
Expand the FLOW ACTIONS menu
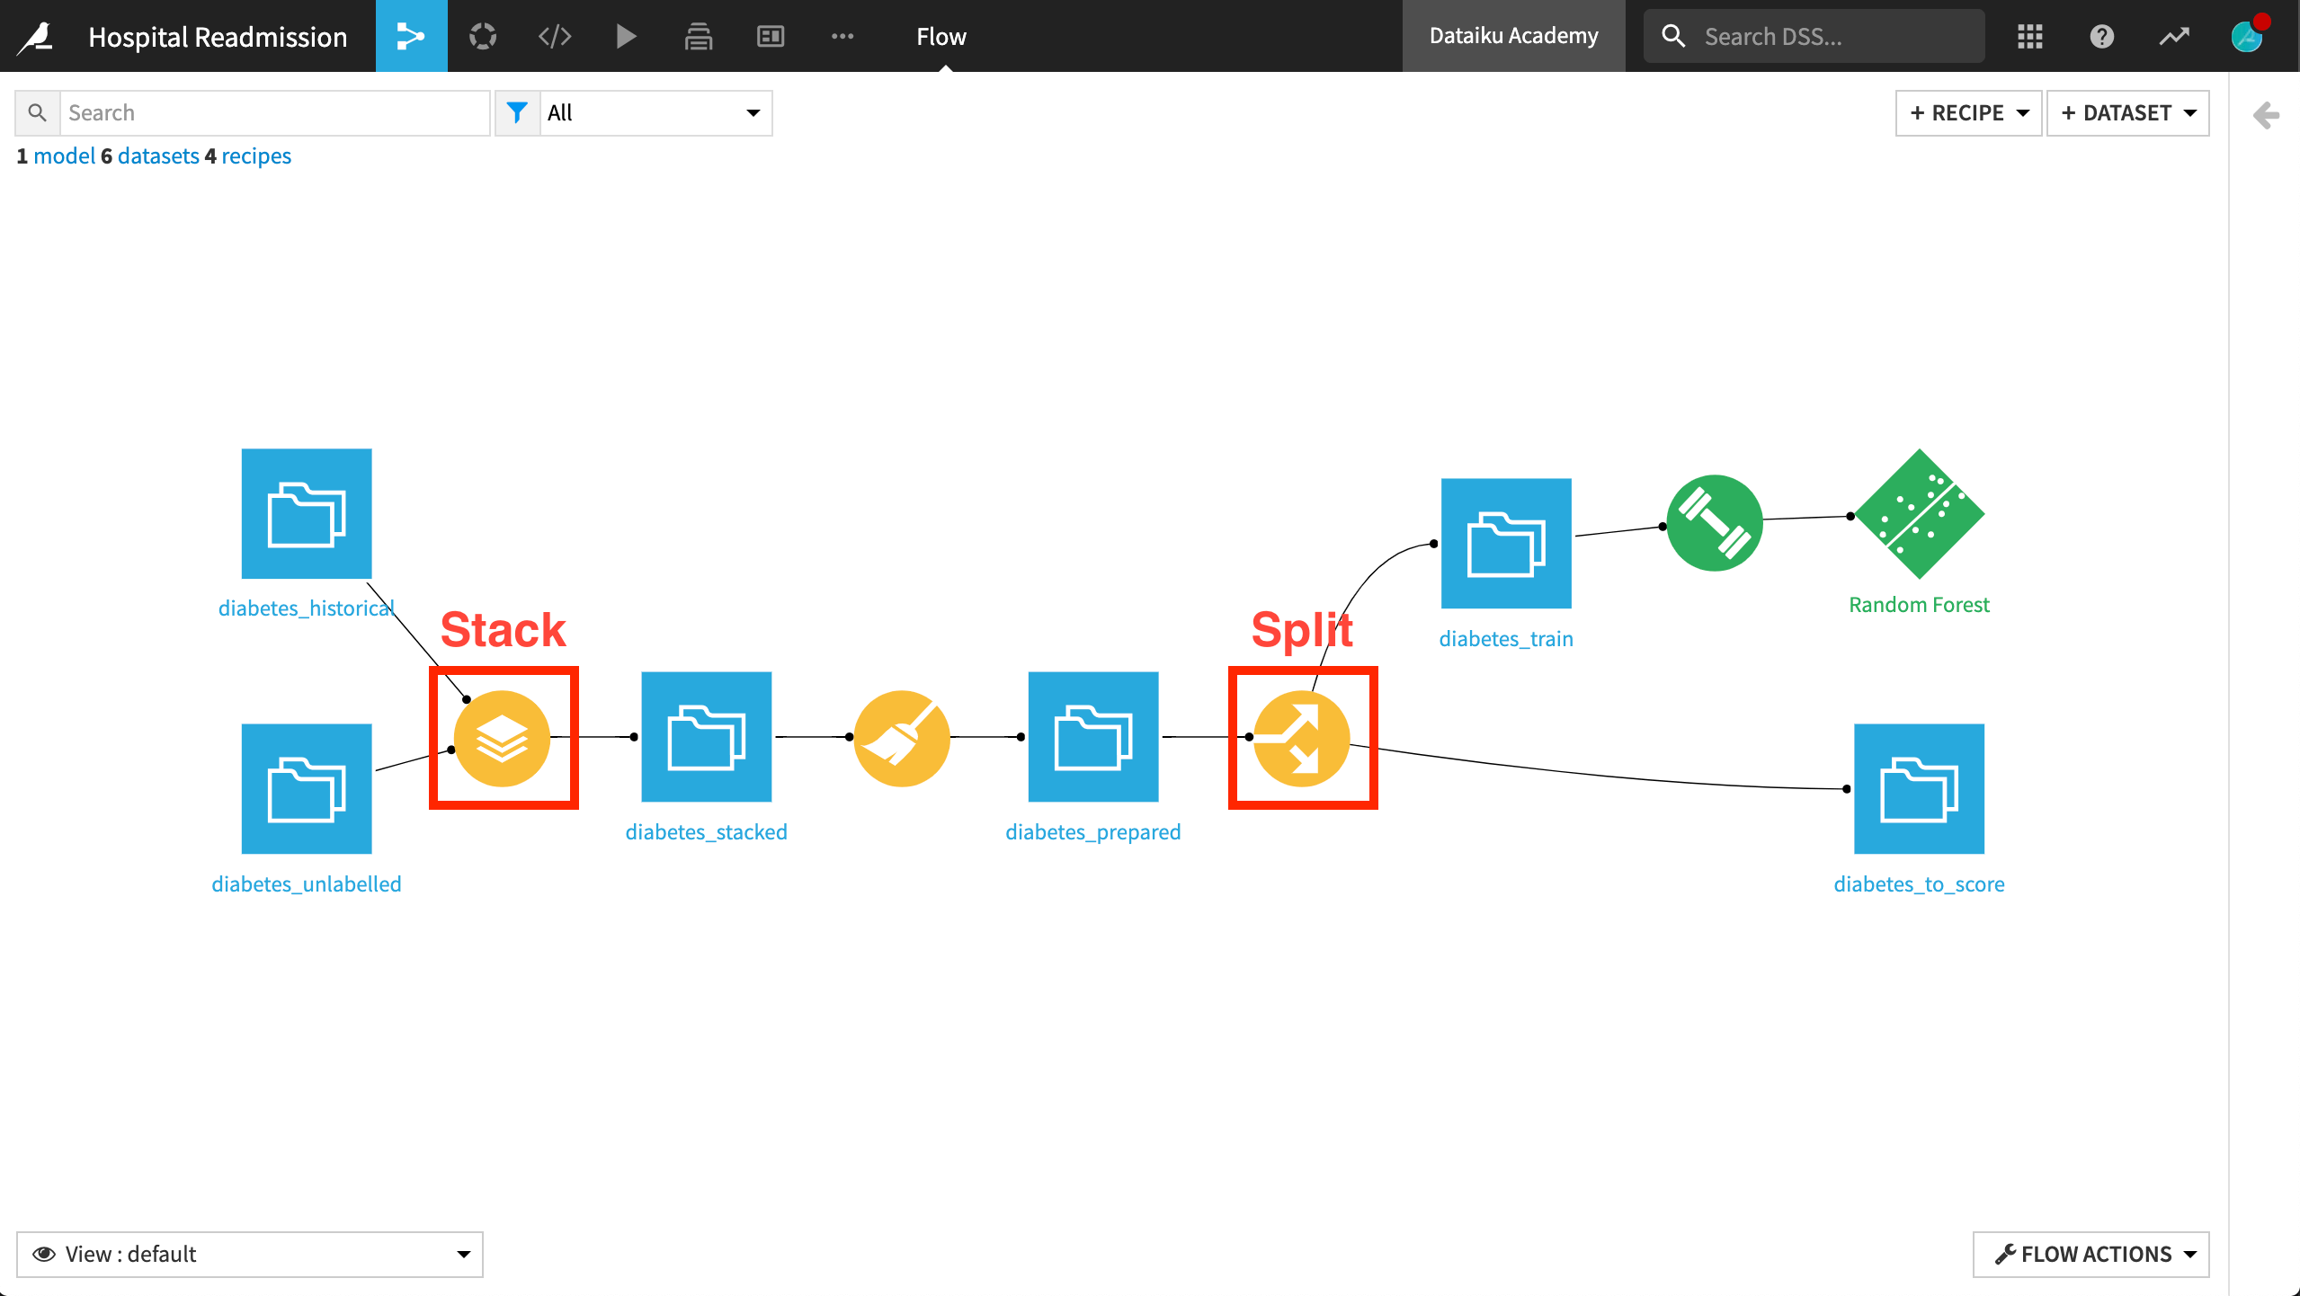[2090, 1254]
